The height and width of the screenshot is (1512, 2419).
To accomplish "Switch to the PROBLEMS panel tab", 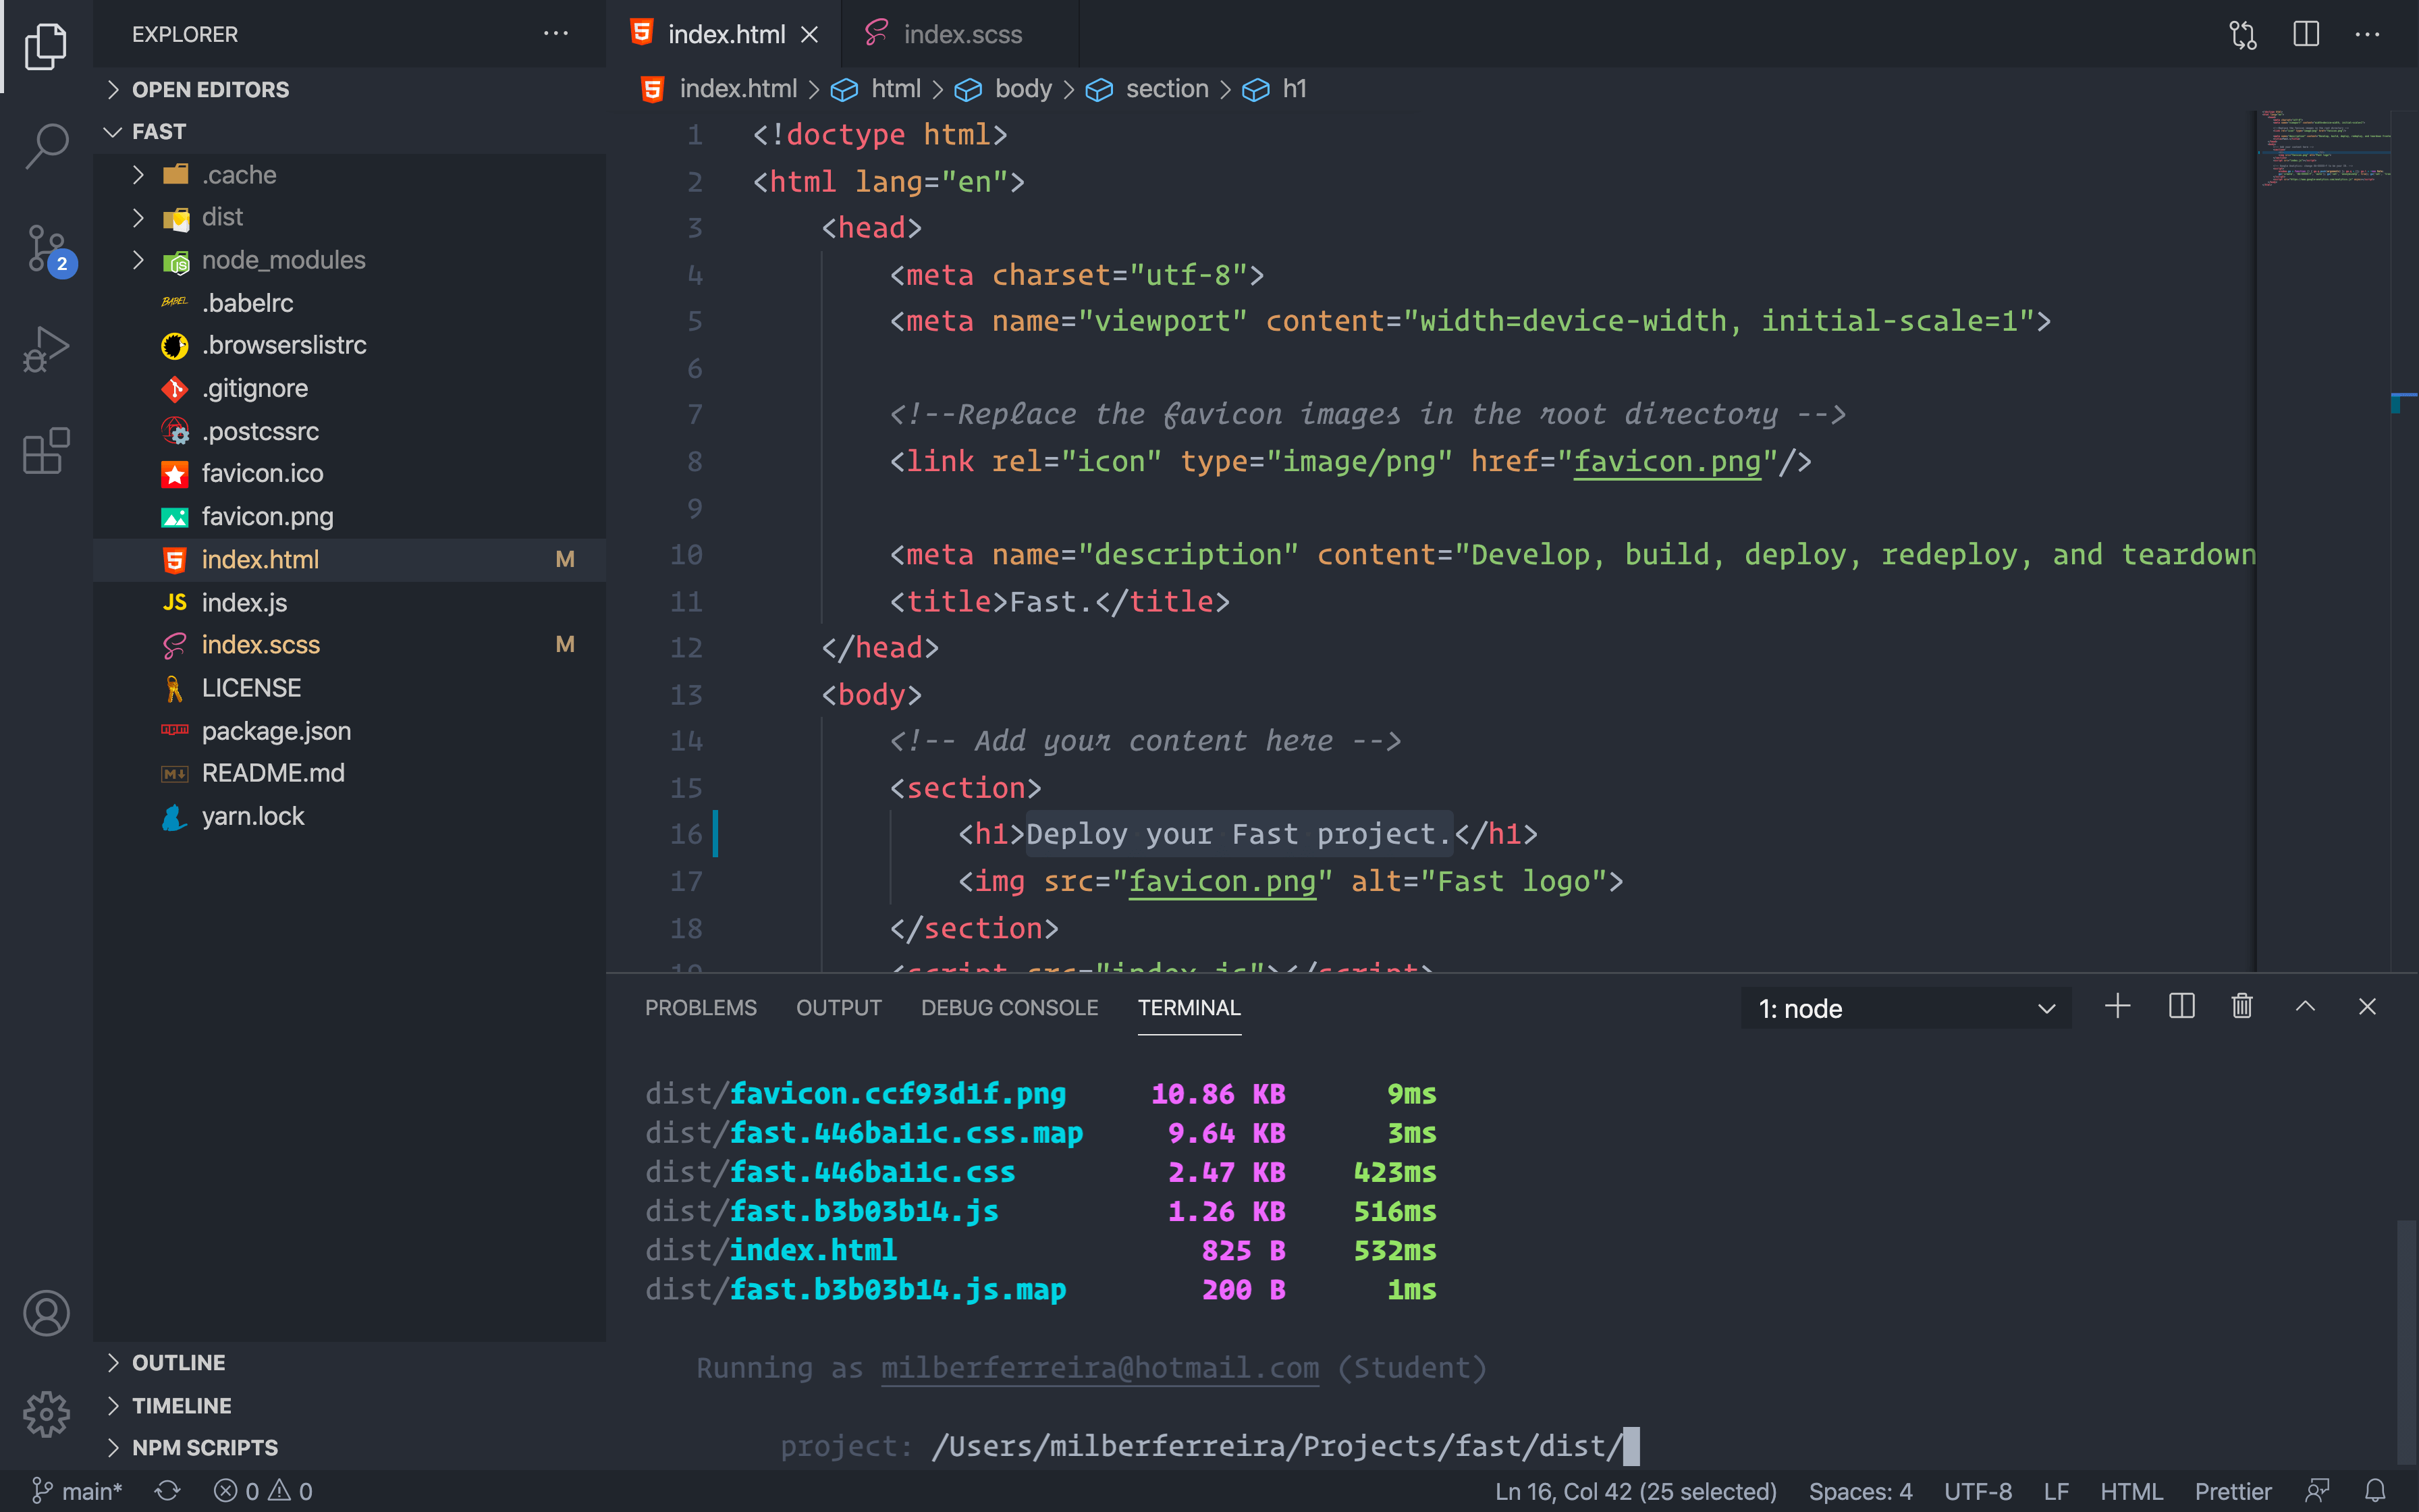I will pyautogui.click(x=700, y=1008).
